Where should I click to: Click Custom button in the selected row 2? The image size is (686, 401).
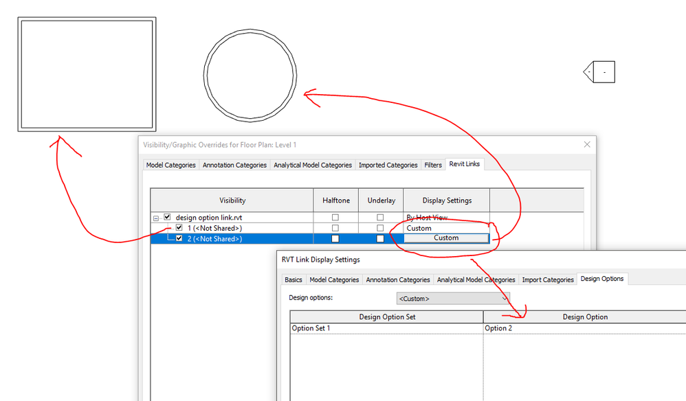[x=446, y=238]
